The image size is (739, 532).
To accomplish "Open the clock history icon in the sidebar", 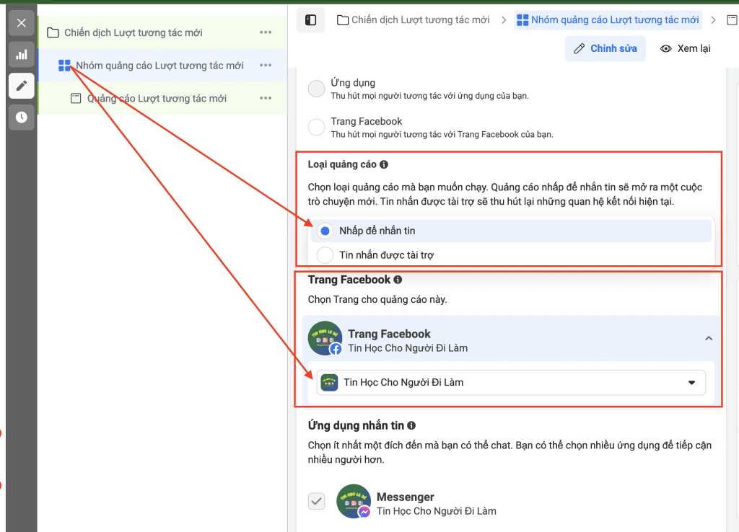I will tap(21, 118).
